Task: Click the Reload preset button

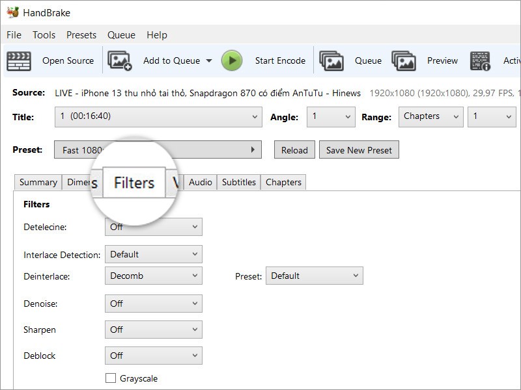Action: click(294, 150)
